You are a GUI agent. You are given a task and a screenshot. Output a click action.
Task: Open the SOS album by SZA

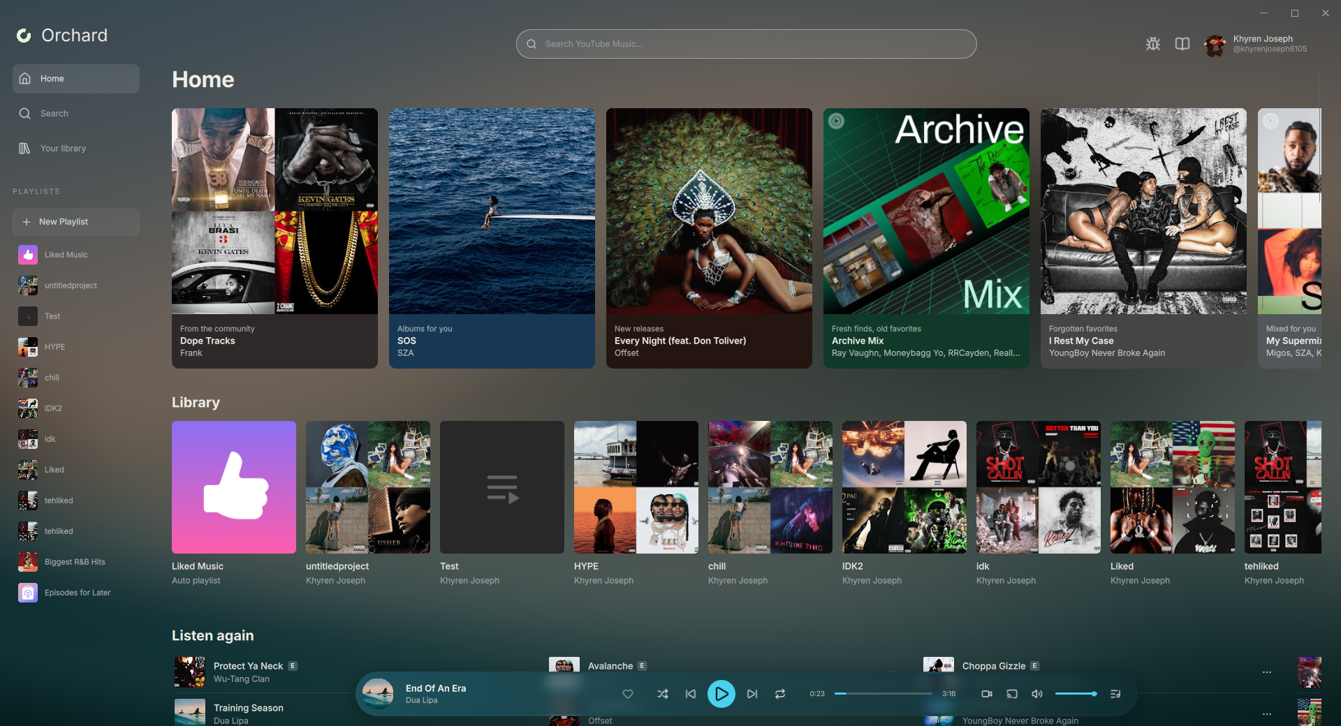coord(492,238)
